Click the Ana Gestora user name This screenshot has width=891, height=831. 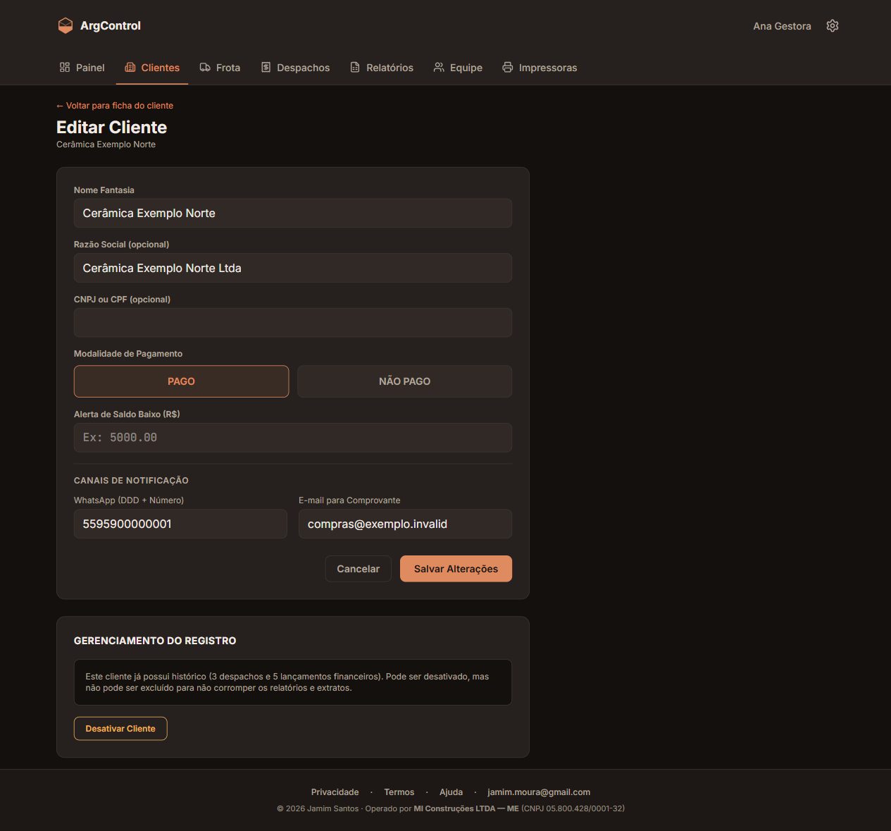click(x=782, y=26)
